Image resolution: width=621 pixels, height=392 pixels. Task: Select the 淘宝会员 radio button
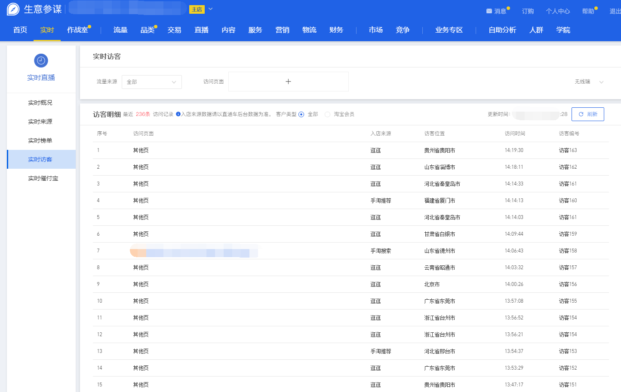click(x=327, y=114)
